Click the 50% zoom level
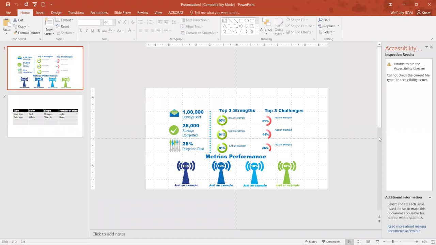 (x=424, y=242)
